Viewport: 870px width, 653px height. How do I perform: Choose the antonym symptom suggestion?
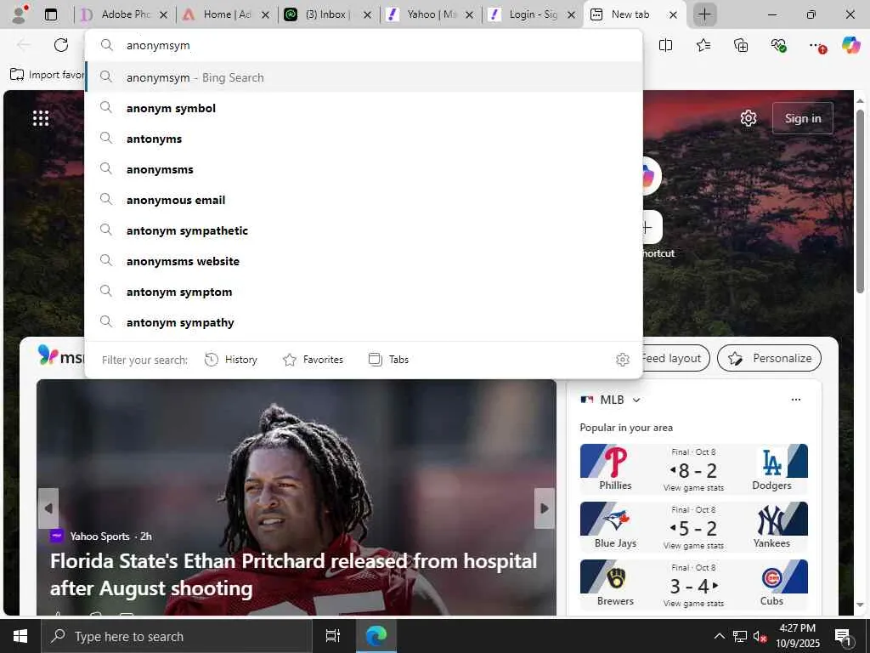[364, 292]
